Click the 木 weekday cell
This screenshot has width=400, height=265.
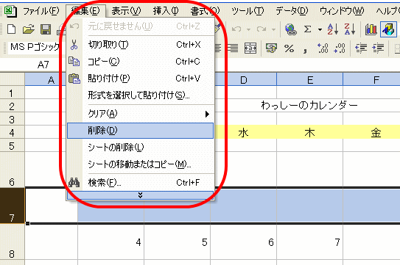310,132
